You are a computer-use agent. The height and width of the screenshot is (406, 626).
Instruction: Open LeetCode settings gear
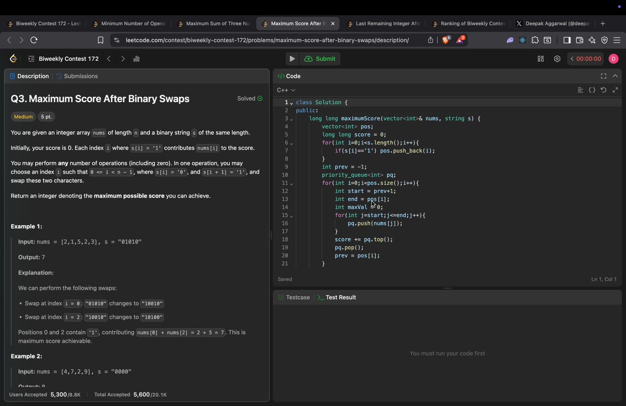557,58
